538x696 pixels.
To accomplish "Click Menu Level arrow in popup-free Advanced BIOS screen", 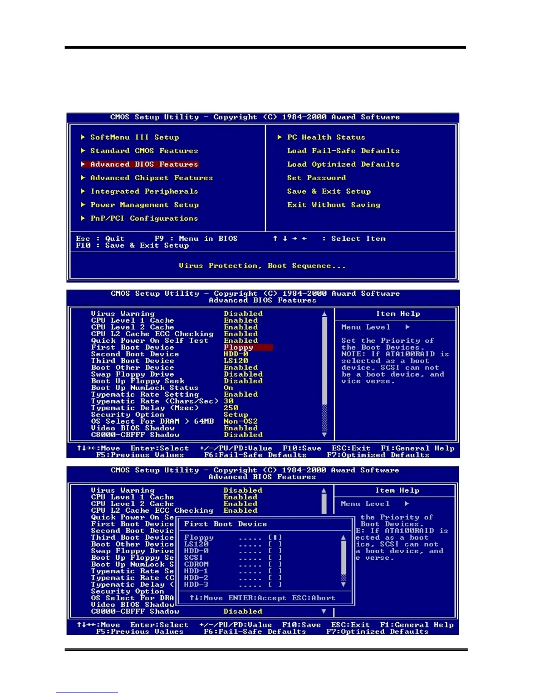I will (407, 327).
